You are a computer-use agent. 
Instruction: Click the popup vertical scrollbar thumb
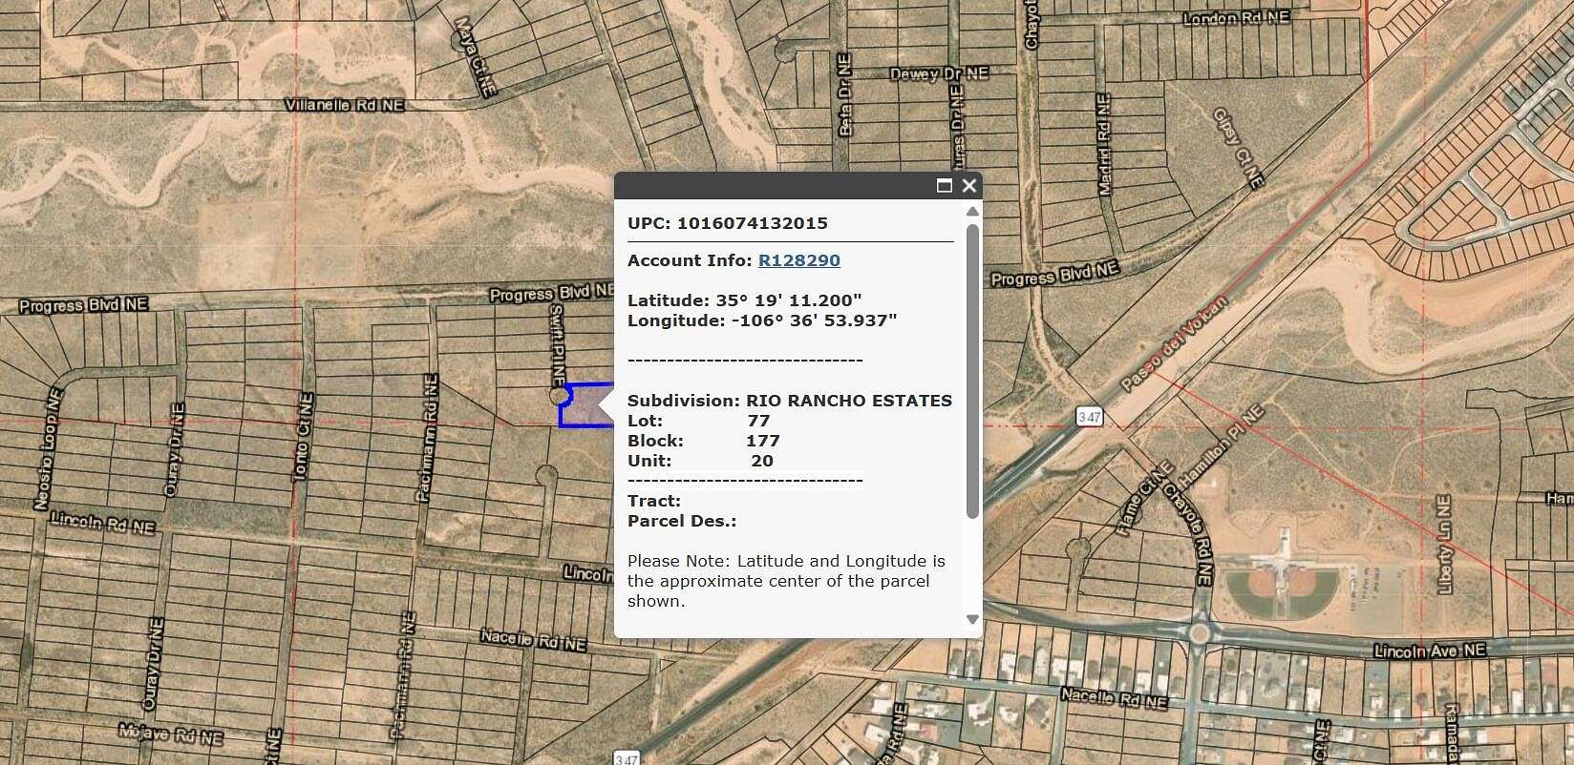[972, 371]
